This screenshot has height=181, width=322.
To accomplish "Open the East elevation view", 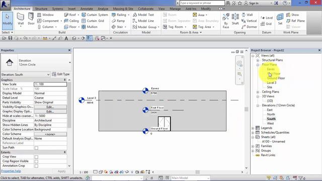I will point(270,110).
